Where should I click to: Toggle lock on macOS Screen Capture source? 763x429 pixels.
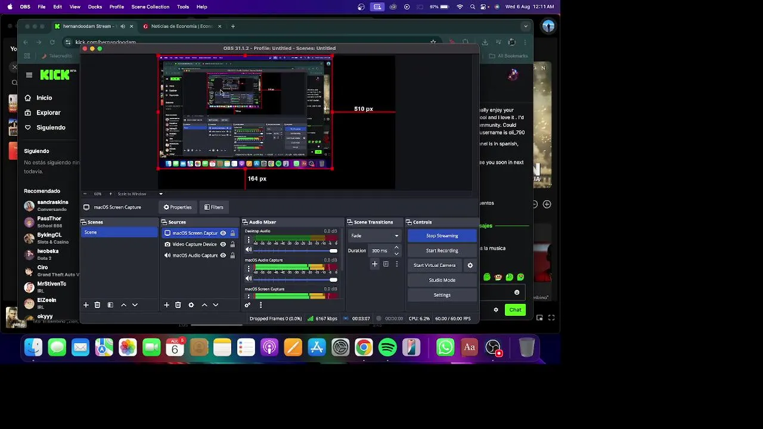(x=232, y=233)
